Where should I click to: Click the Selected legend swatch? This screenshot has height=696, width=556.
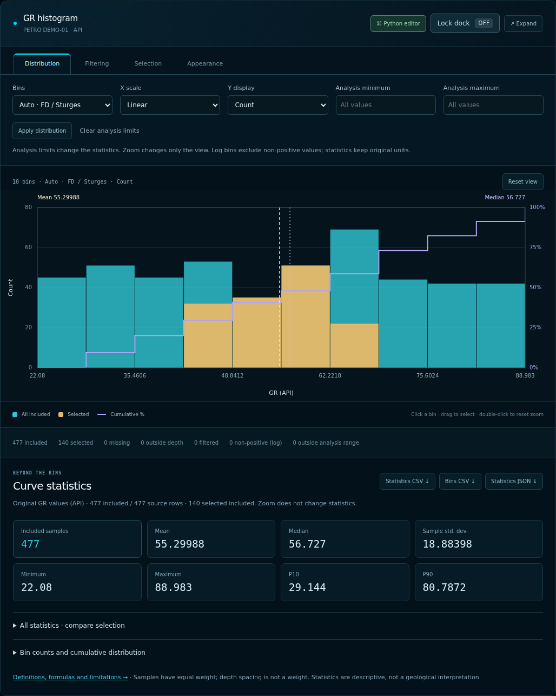click(x=61, y=414)
